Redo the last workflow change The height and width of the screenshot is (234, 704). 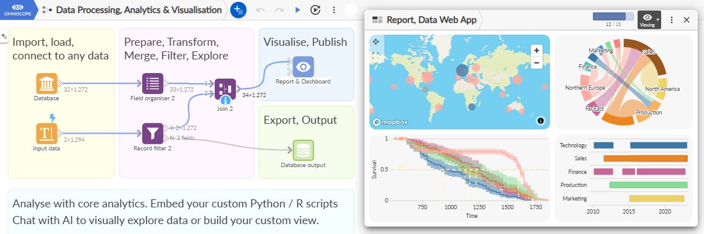click(x=279, y=10)
